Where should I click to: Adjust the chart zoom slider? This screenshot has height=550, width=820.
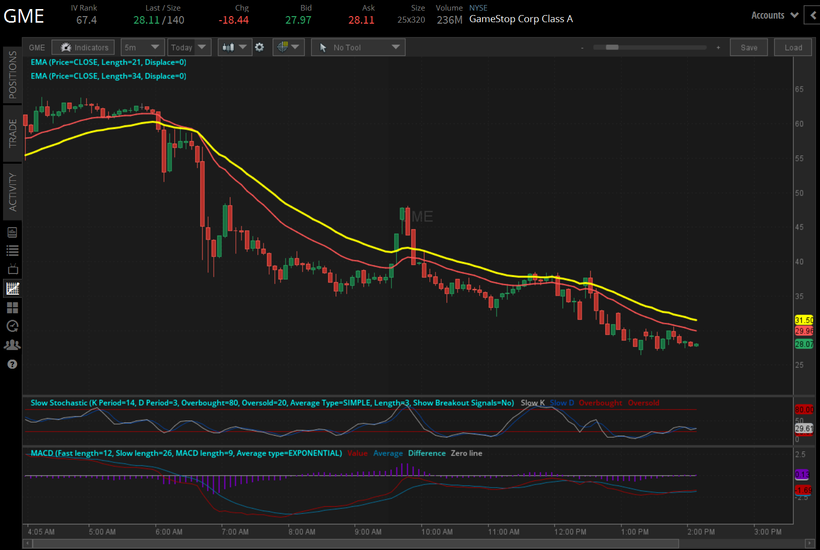[x=612, y=47]
